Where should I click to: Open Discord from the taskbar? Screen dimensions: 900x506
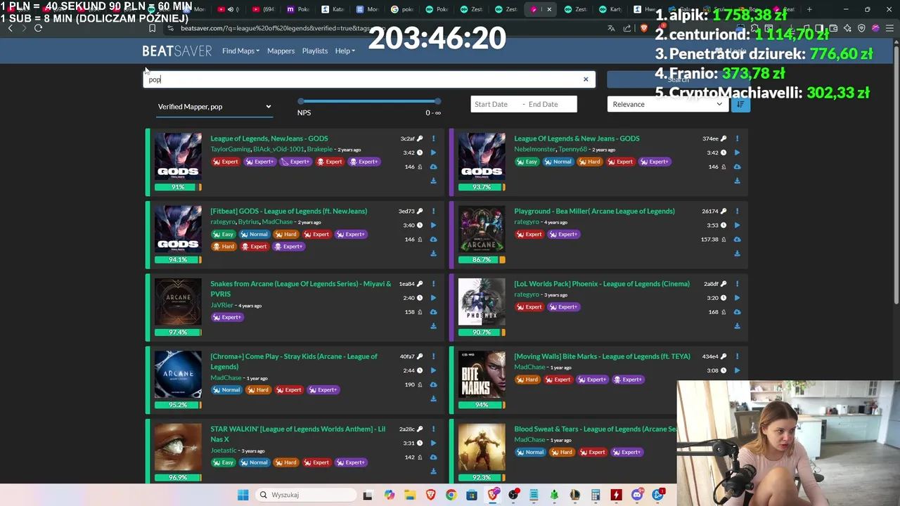[637, 495]
